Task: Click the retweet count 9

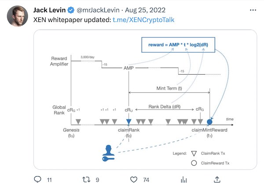Action: (97, 179)
